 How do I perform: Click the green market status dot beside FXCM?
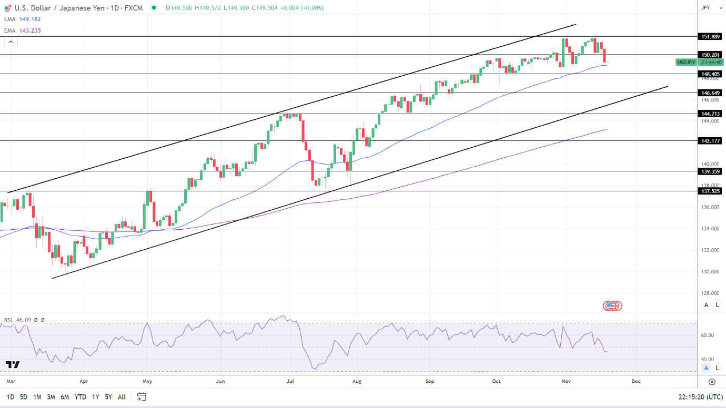click(x=154, y=7)
